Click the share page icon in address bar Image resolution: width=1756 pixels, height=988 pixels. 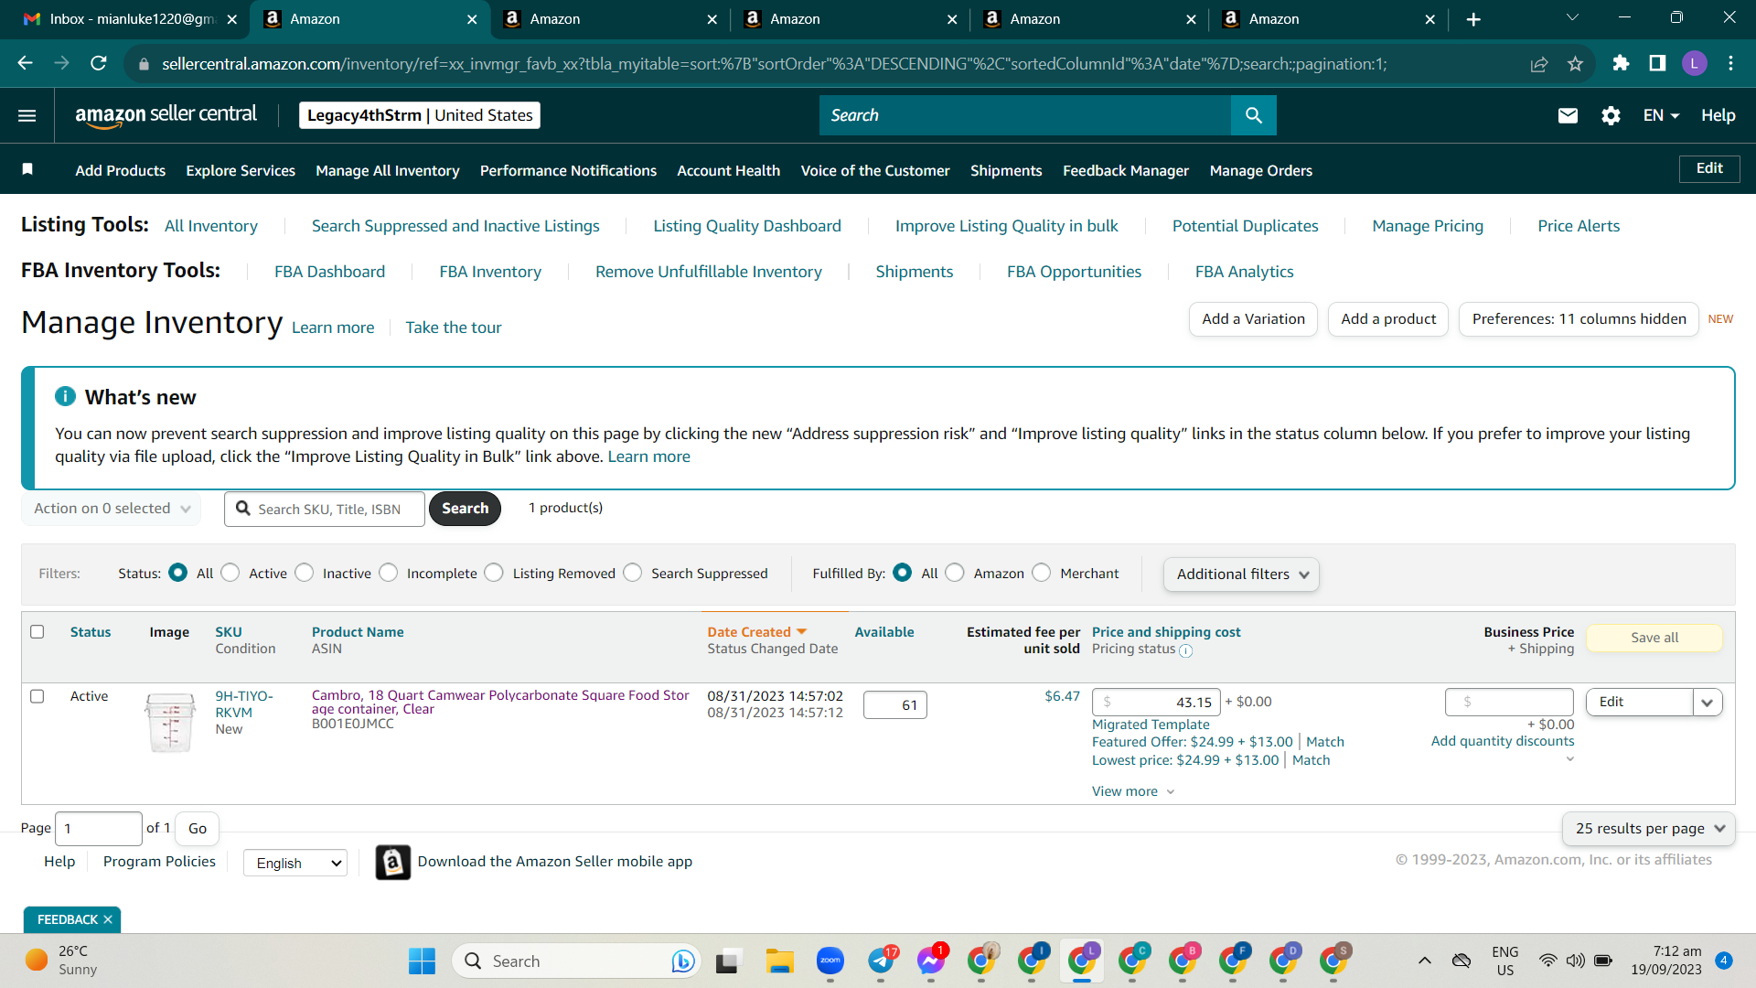[1539, 63]
